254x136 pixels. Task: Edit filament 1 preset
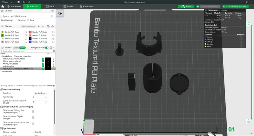pos(26,32)
